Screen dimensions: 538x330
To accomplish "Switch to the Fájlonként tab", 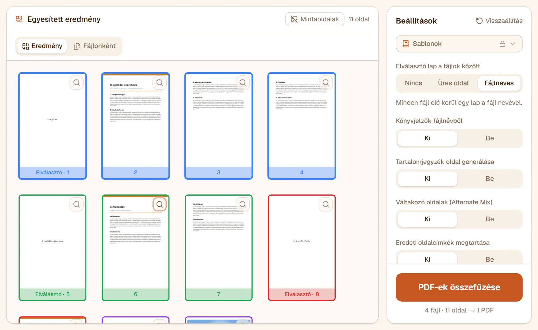I will (95, 46).
